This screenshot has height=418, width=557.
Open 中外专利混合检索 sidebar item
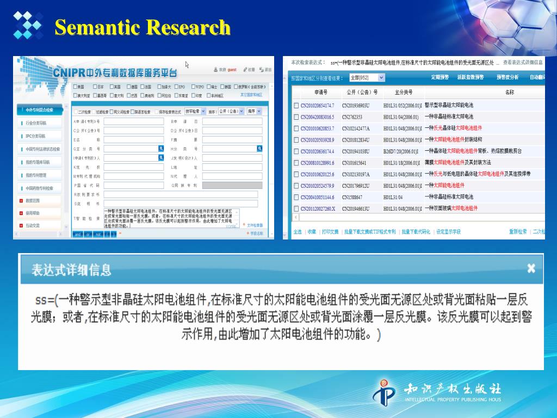coord(39,110)
